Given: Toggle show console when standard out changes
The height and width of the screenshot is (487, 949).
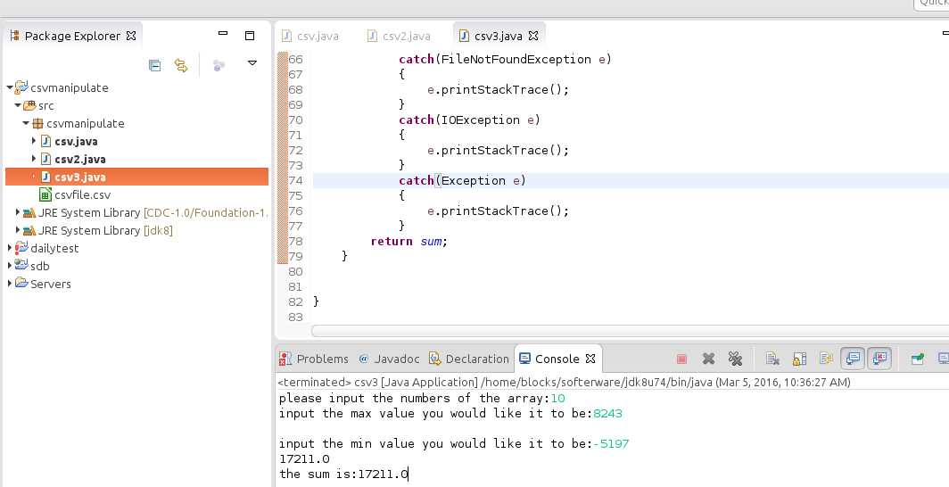Looking at the screenshot, I should 853,359.
